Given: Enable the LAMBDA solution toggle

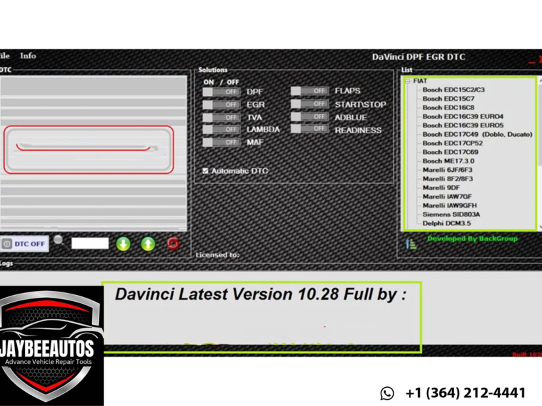Looking at the screenshot, I should pyautogui.click(x=222, y=129).
